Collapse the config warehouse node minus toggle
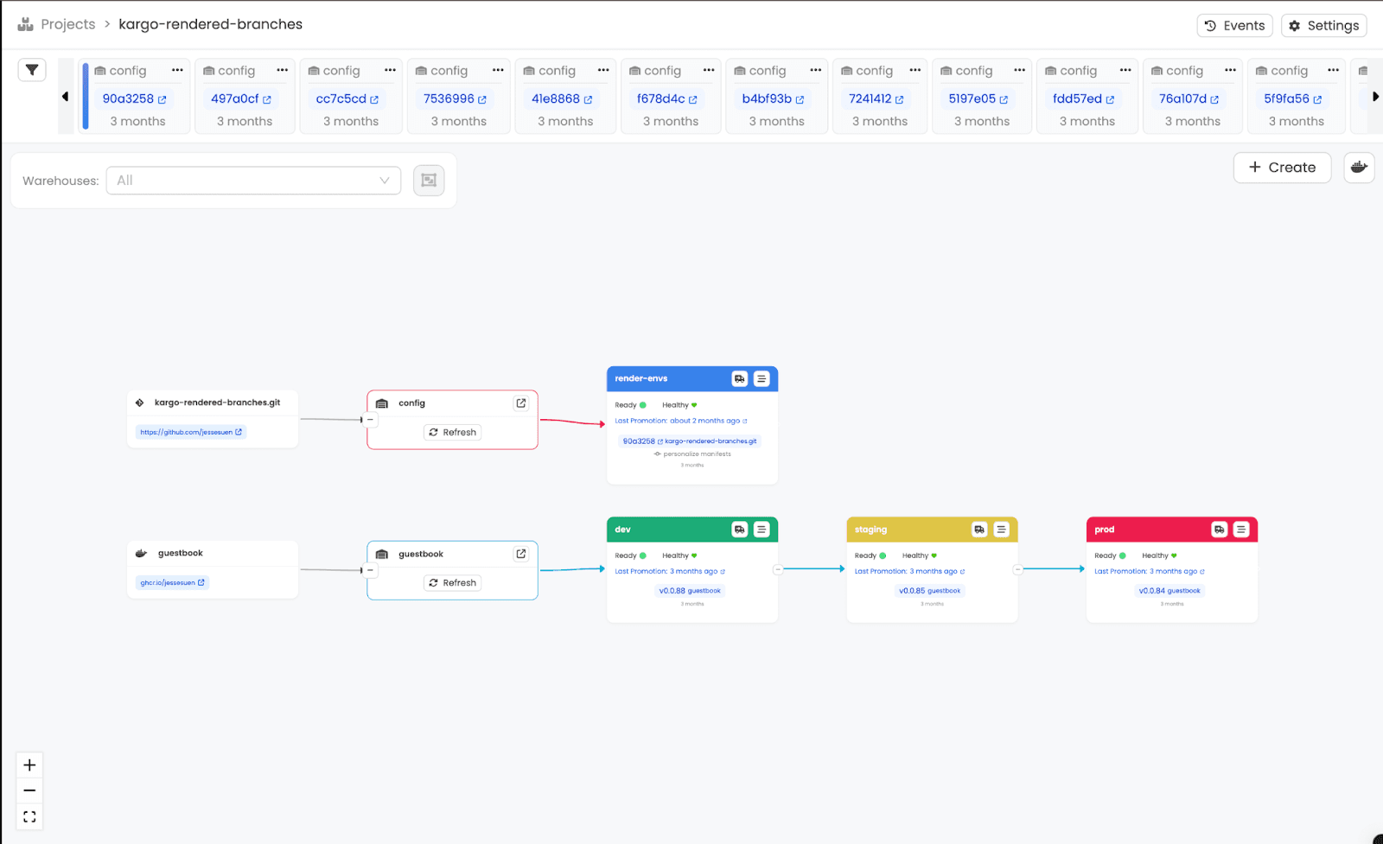This screenshot has width=1383, height=844. click(370, 420)
